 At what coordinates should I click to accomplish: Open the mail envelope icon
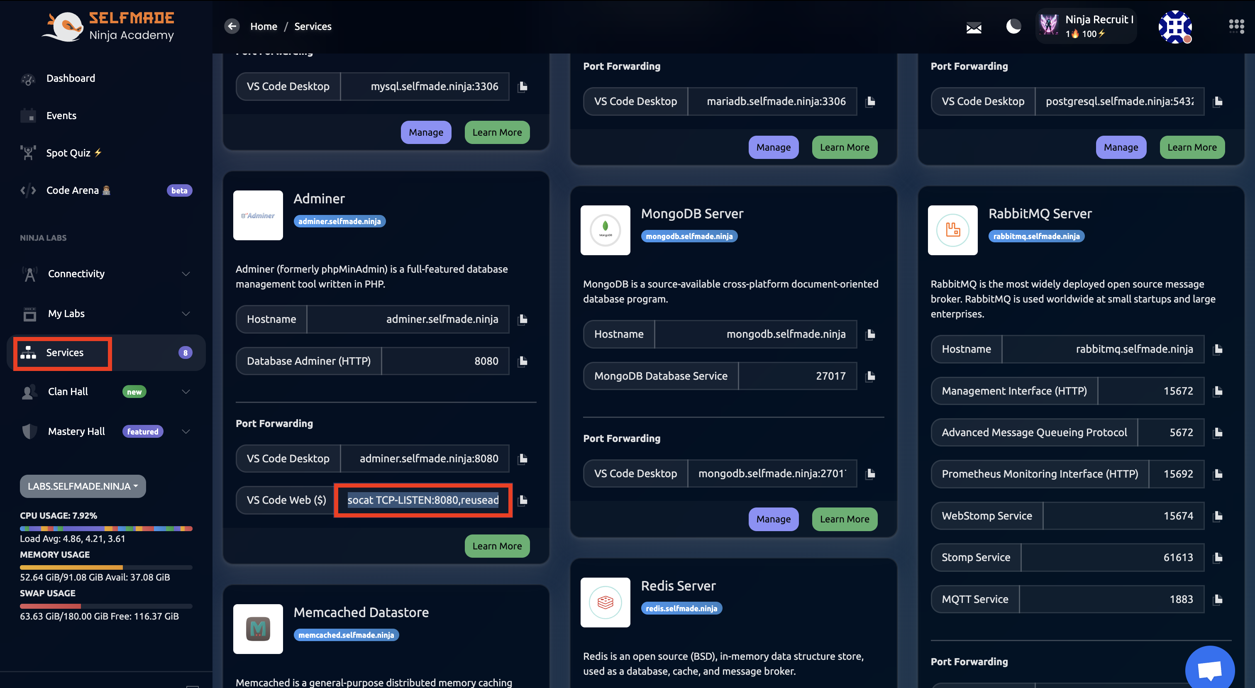coord(973,28)
